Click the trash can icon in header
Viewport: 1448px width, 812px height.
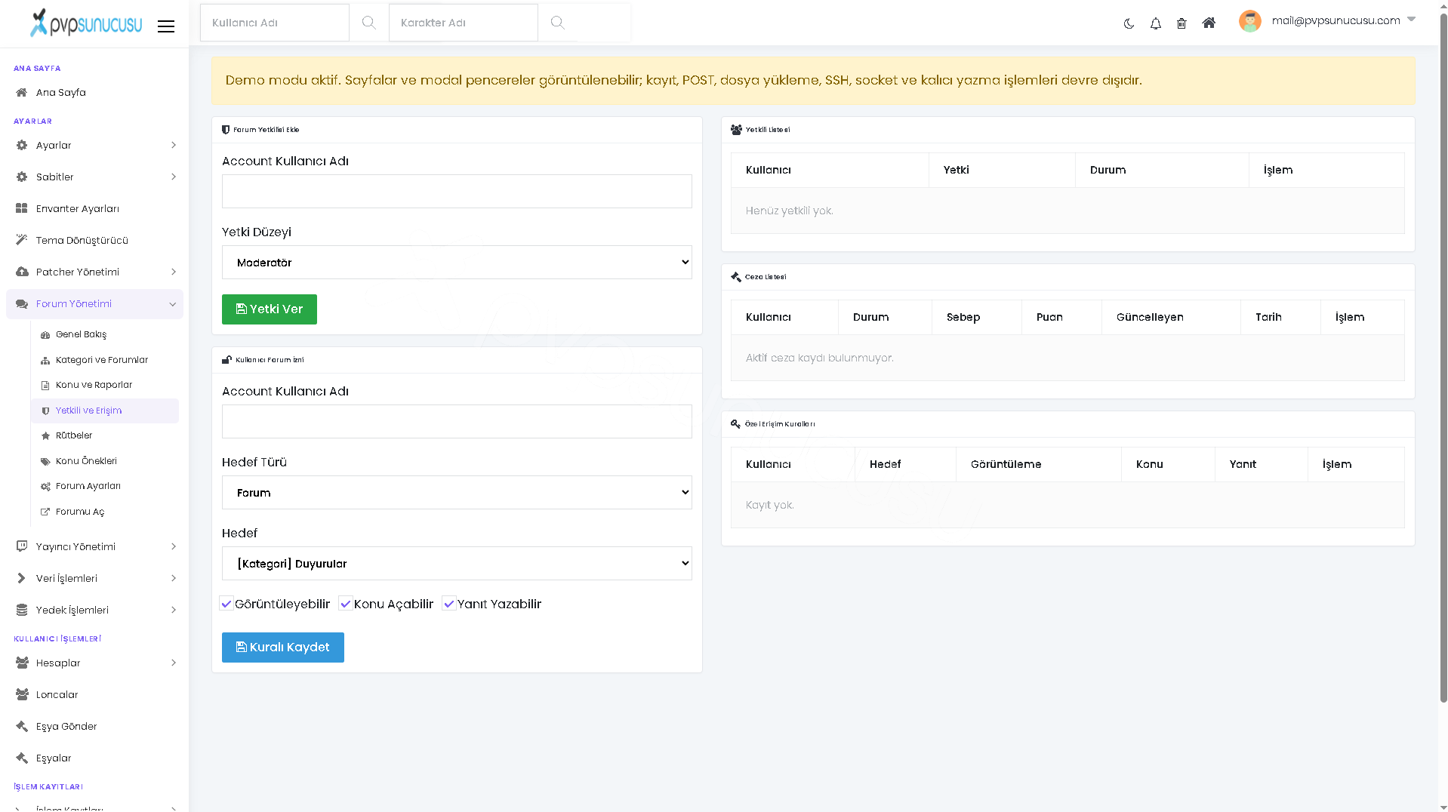(x=1182, y=23)
